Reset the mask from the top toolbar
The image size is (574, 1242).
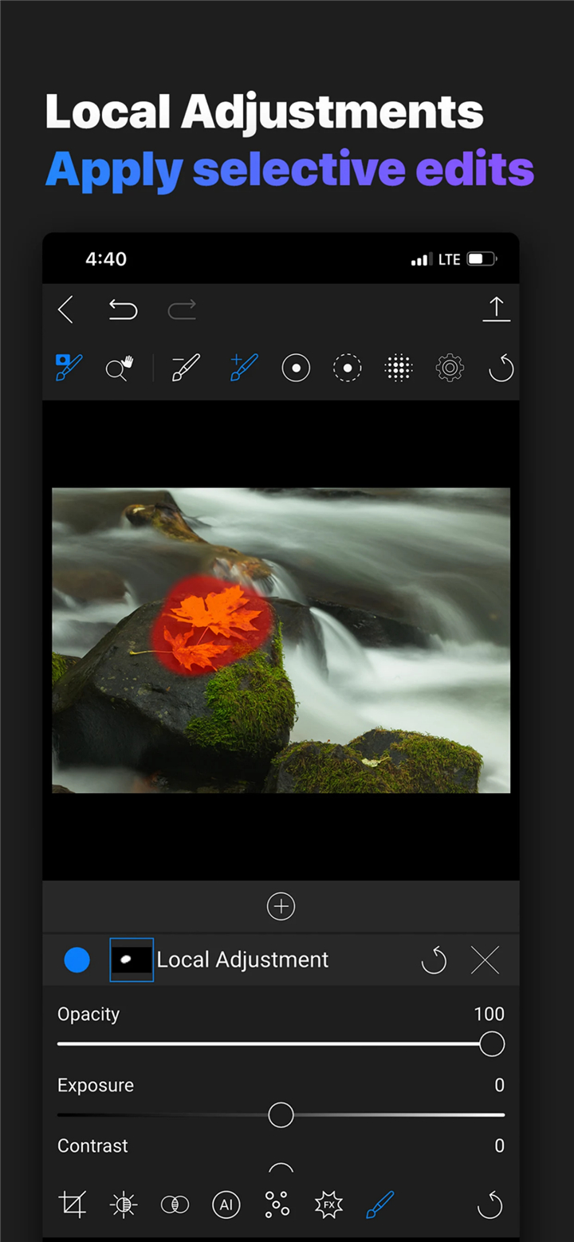501,368
